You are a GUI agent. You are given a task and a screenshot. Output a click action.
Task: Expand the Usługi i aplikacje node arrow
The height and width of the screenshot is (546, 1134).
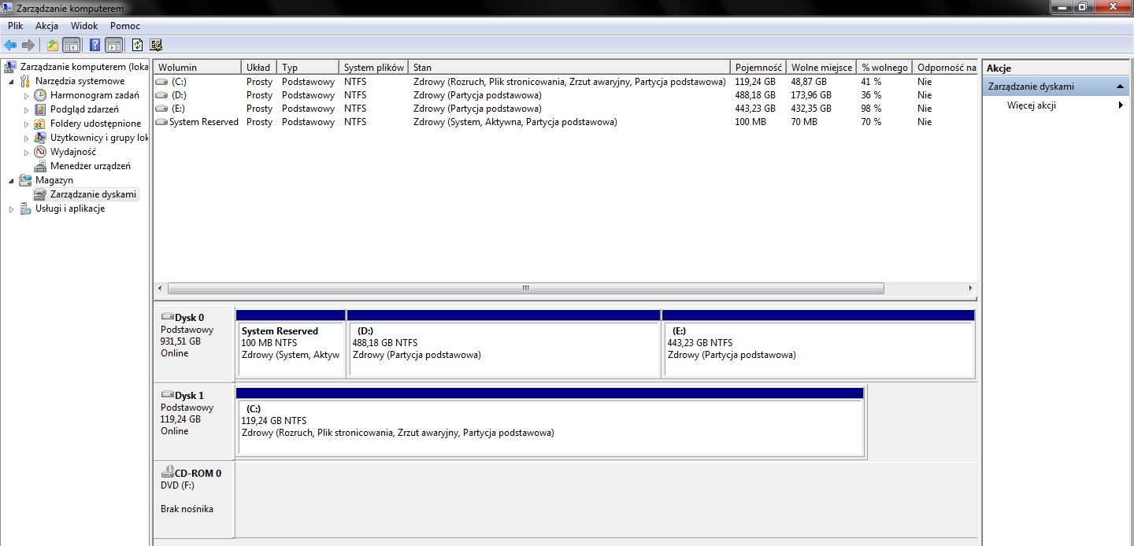coord(11,209)
